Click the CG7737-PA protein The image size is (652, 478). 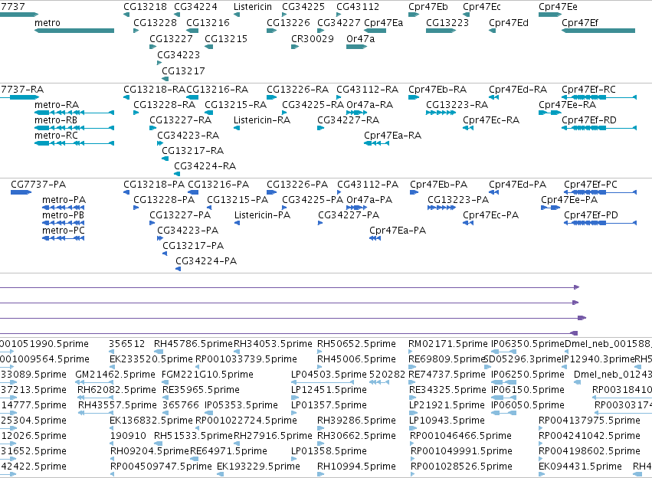[21, 192]
